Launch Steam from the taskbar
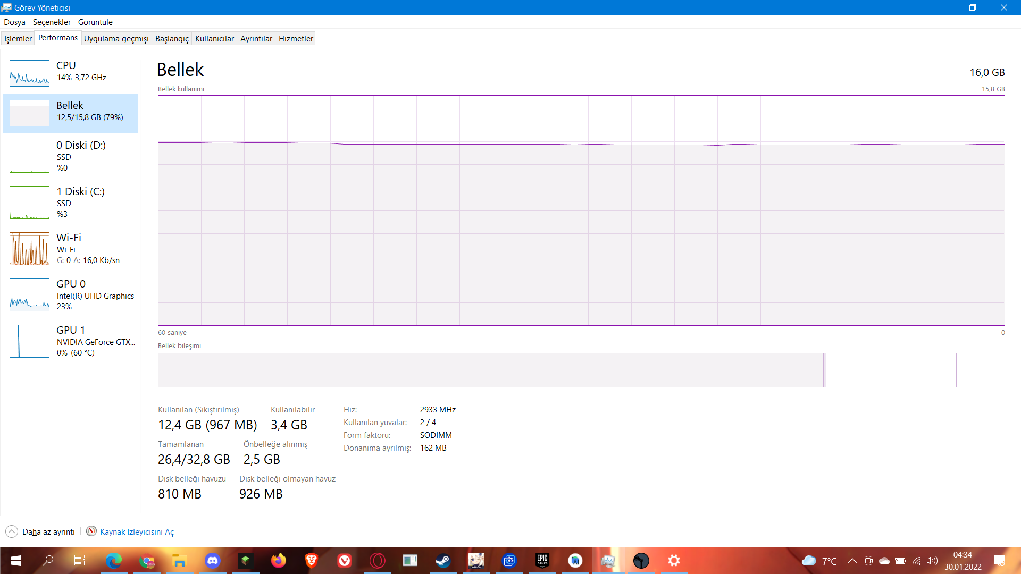This screenshot has width=1021, height=574. (x=443, y=561)
